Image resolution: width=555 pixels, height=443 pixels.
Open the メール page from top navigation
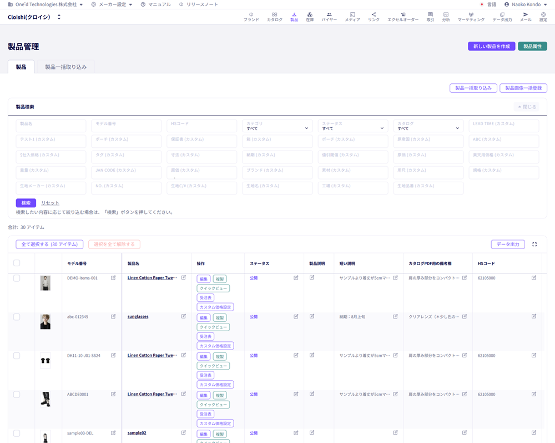point(526,17)
